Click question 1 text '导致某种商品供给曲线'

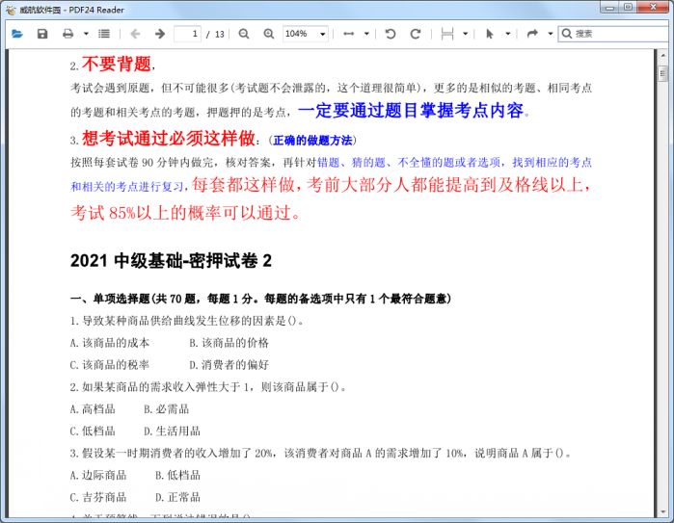[x=139, y=321]
